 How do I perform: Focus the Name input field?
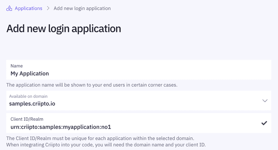point(139,70)
